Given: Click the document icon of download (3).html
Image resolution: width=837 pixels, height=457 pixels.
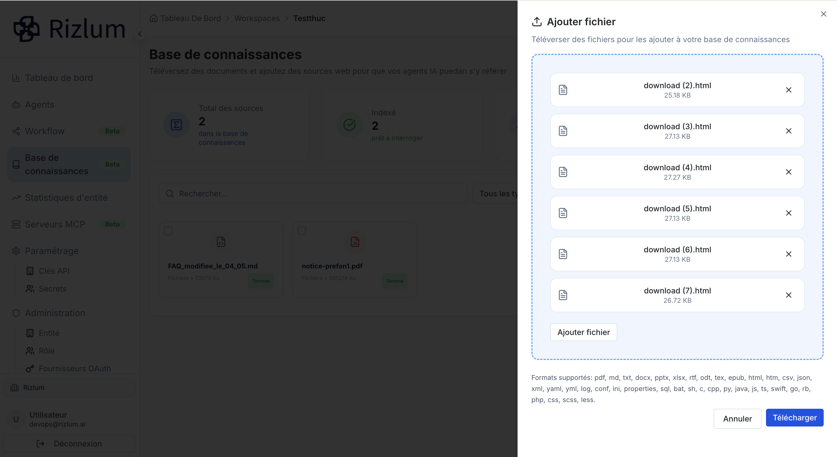Looking at the screenshot, I should 563,131.
